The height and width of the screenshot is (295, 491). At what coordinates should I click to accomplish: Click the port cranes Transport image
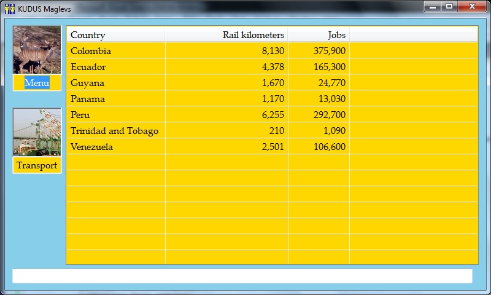(37, 132)
